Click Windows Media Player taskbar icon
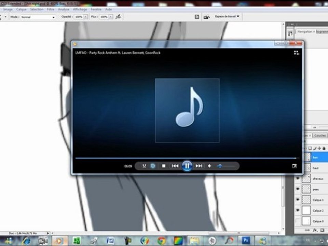Screen dimensions: 328x246 [x=59, y=241]
